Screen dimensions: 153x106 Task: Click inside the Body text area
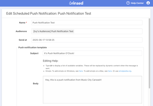pyautogui.click(x=92, y=90)
